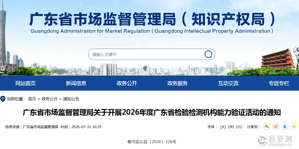Screen dimensions: 299x149
Task: Click the article headline about 2026年度能力验证
Action: pyautogui.click(x=152, y=113)
